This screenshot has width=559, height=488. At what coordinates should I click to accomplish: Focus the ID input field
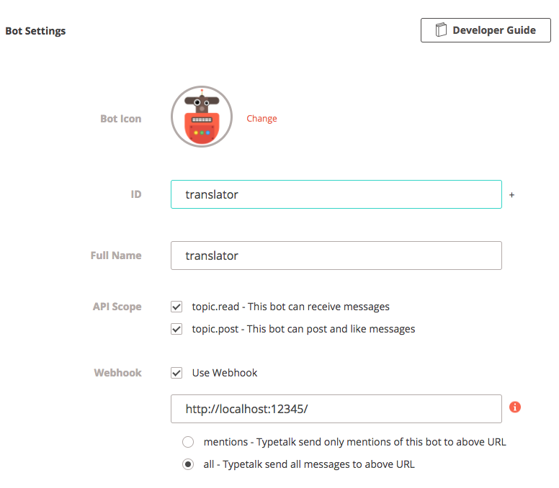pyautogui.click(x=336, y=194)
